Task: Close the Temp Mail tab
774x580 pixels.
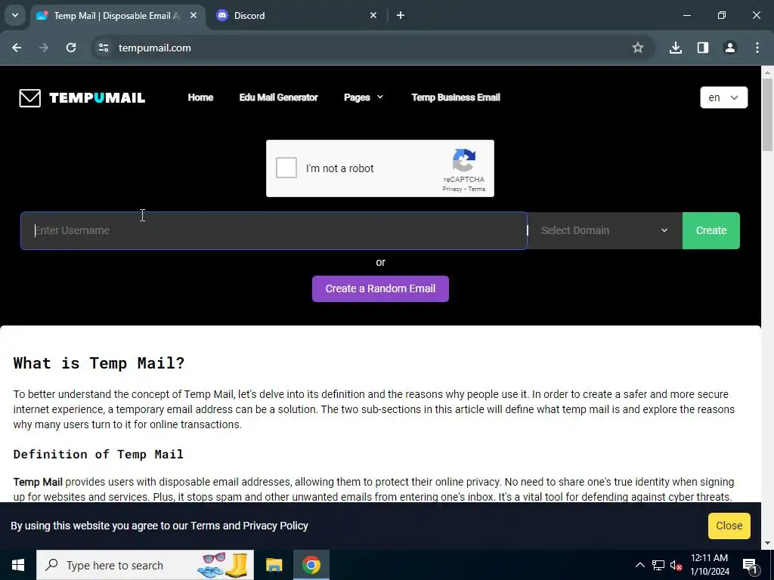Action: coord(193,15)
